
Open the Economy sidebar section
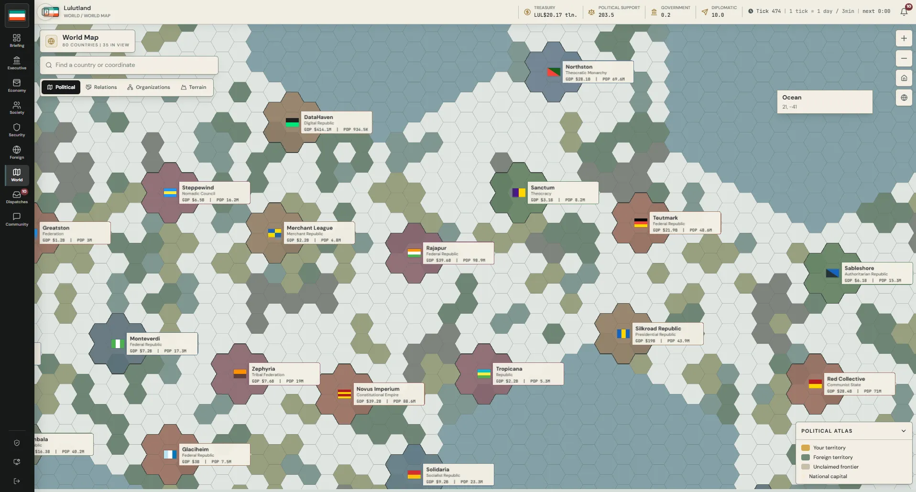pos(17,86)
